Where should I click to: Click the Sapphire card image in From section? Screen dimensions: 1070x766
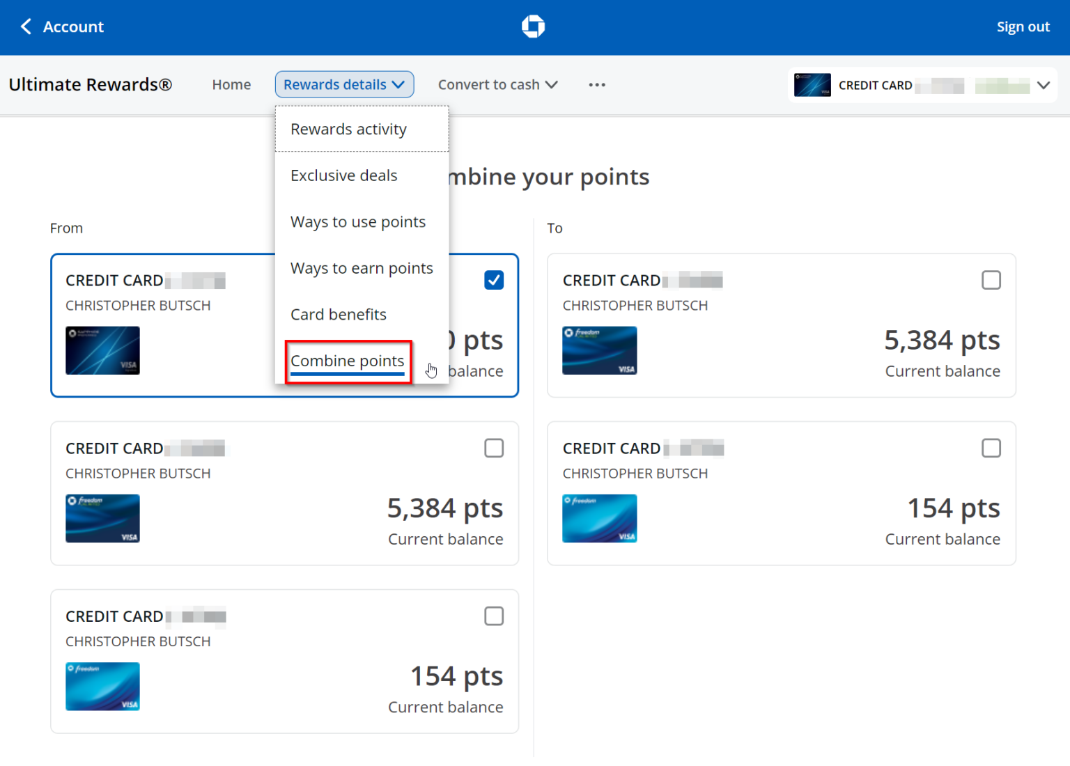102,350
